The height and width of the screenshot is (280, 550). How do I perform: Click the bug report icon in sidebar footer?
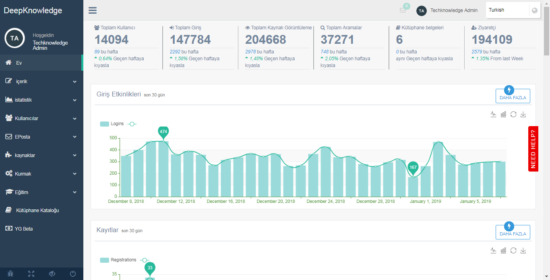coord(10,274)
